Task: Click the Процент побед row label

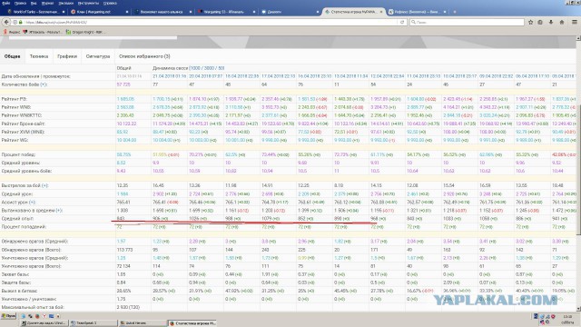Action: 18,154
